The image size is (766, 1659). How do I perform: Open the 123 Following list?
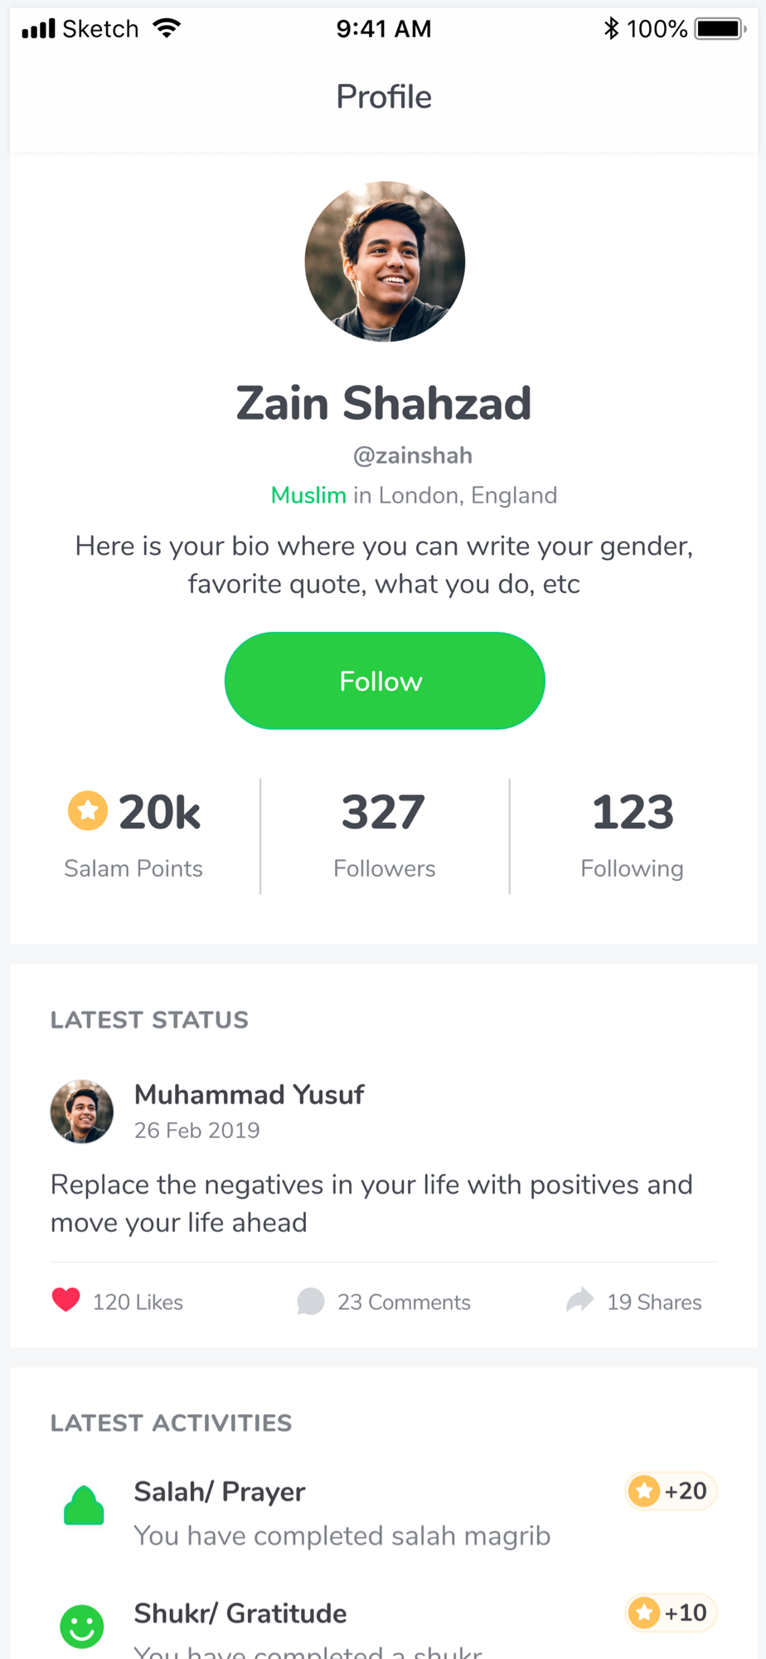(633, 834)
